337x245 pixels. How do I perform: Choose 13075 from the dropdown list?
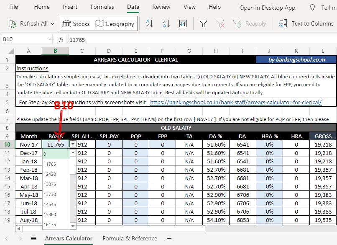50,184
